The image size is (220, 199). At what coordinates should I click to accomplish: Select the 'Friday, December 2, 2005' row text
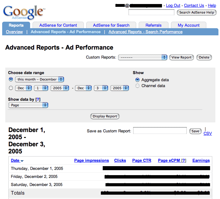34,177
